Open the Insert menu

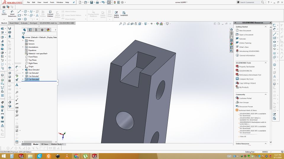pyautogui.click(x=46, y=2)
